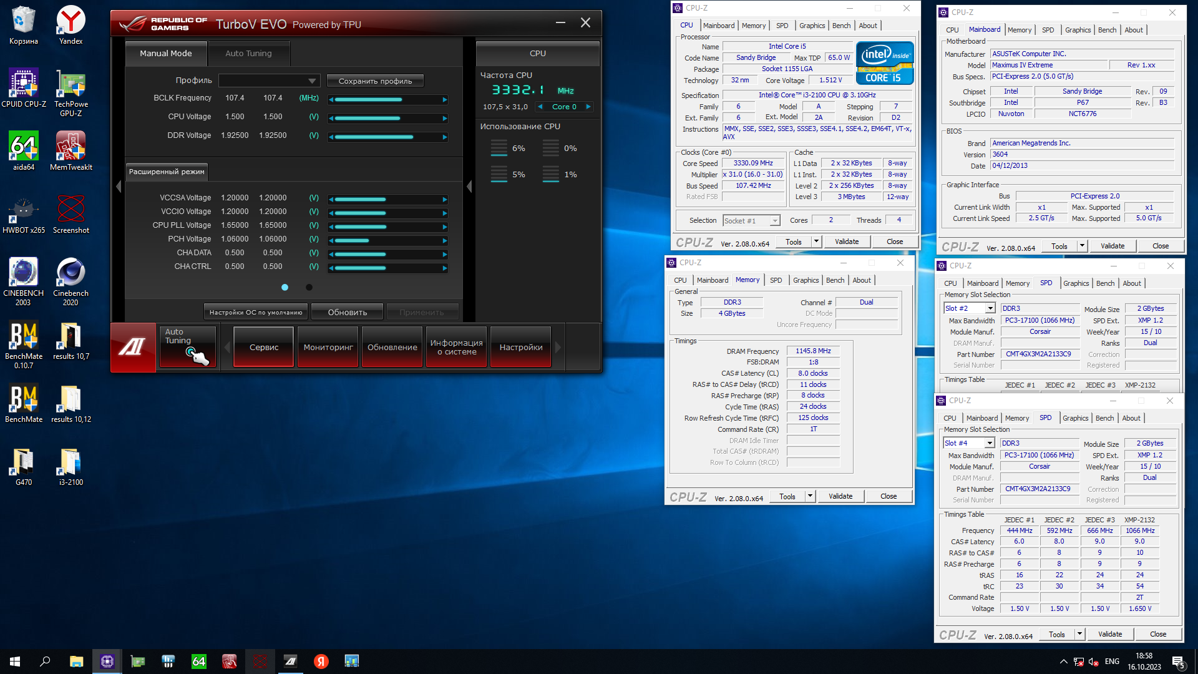Image resolution: width=1198 pixels, height=674 pixels.
Task: Expand Tools dropdown arrow in CPU-Z Memory window
Action: coord(810,496)
